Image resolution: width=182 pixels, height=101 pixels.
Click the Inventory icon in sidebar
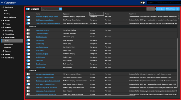point(3,27)
